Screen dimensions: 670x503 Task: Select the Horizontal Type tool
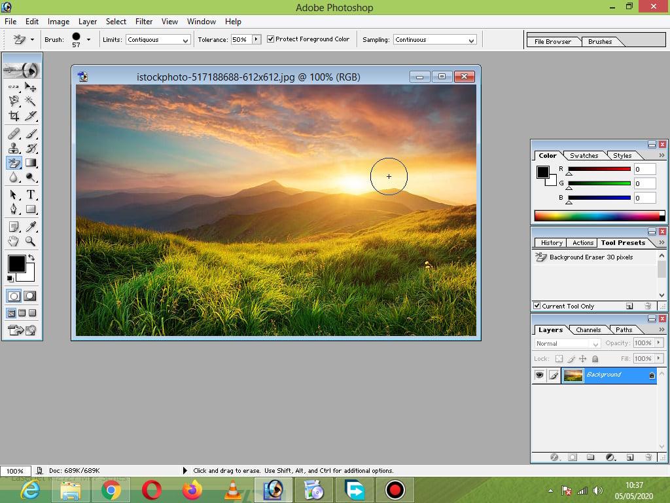tap(31, 193)
